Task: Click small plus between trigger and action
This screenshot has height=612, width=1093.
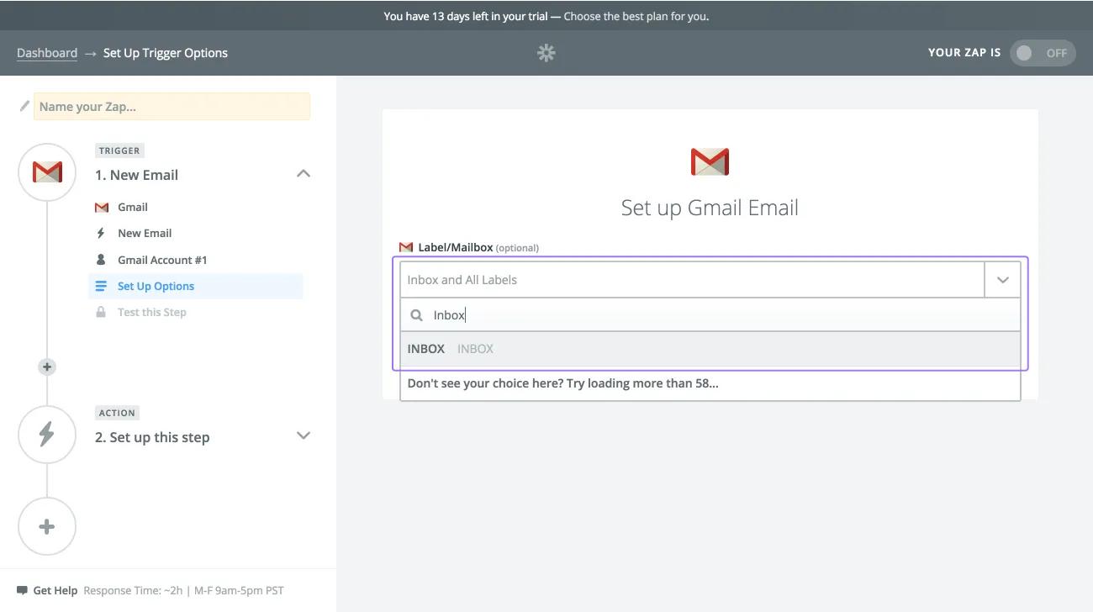Action: click(x=47, y=367)
